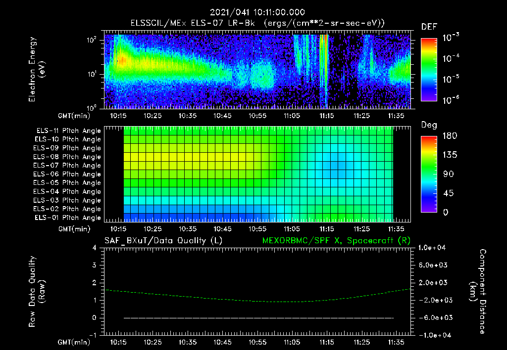The image size is (507, 350).
Task: Click the 1.0e+04 right axis value
Action: pyautogui.click(x=432, y=248)
